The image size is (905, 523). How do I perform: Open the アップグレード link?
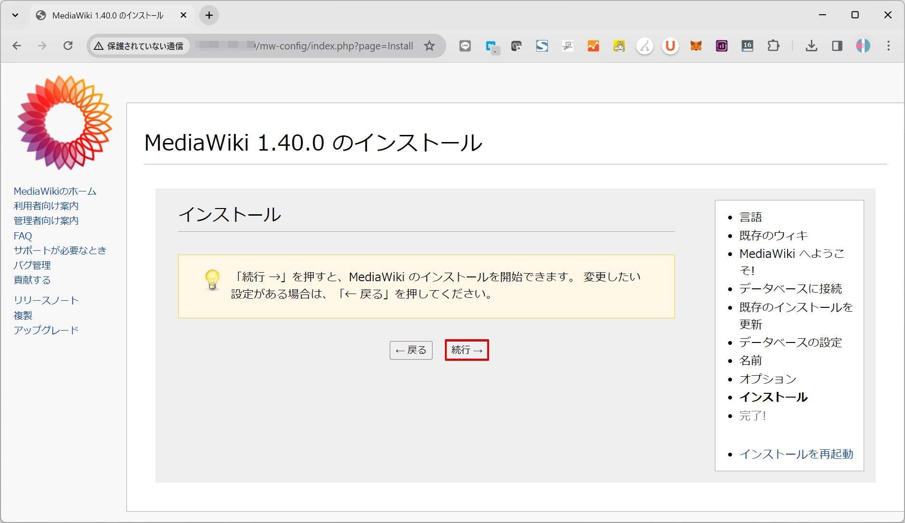coord(46,330)
